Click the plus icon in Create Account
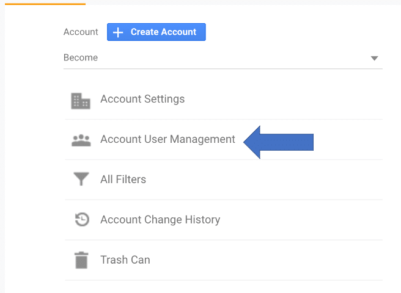The height and width of the screenshot is (293, 401). [118, 32]
